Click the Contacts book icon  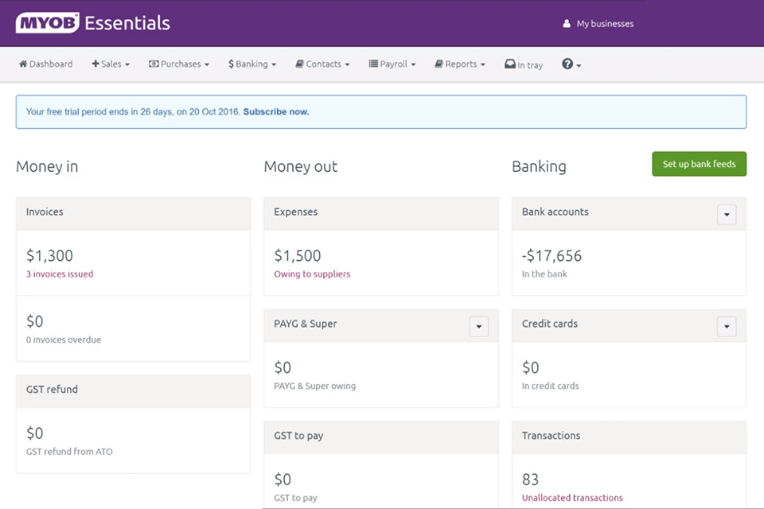click(299, 64)
